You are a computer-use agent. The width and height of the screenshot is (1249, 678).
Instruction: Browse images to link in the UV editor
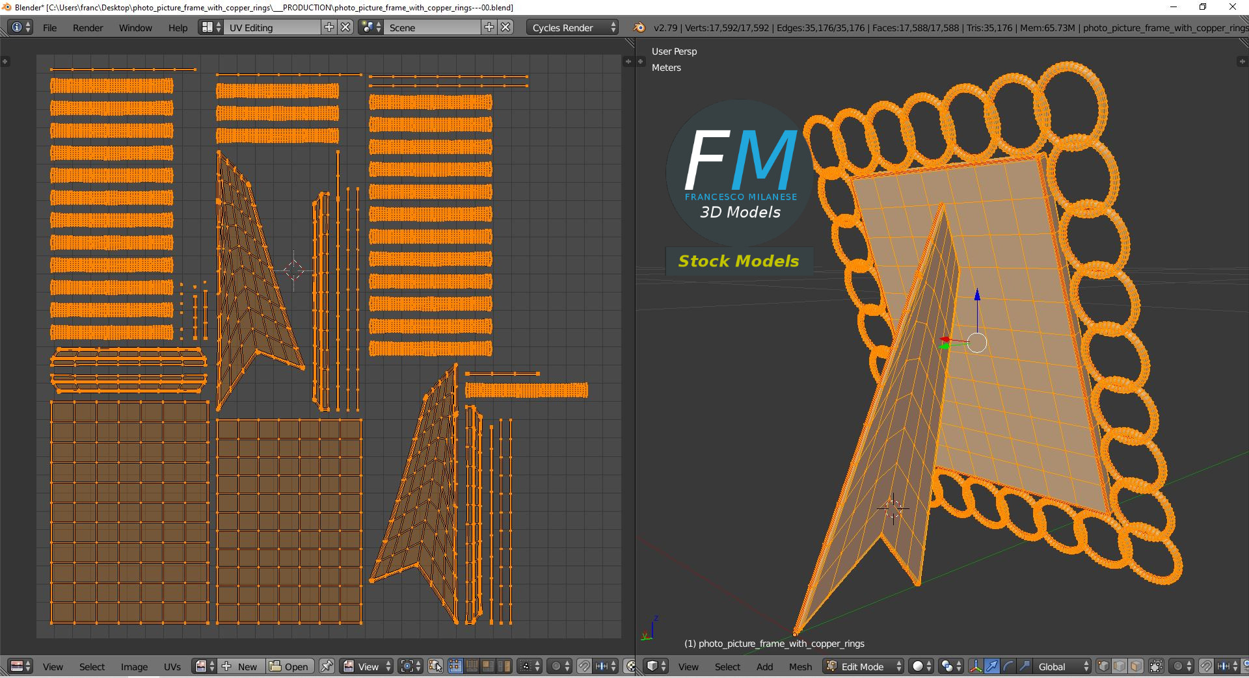204,666
